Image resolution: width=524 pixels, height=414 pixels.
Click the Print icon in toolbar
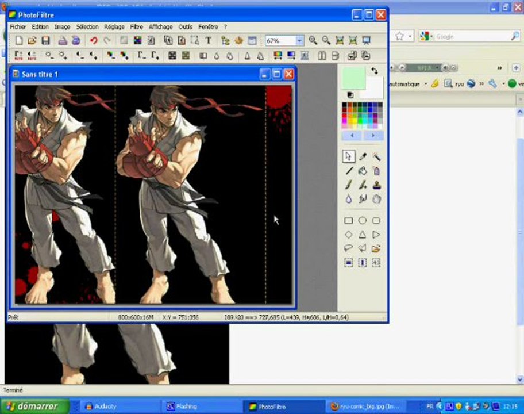[x=63, y=40]
